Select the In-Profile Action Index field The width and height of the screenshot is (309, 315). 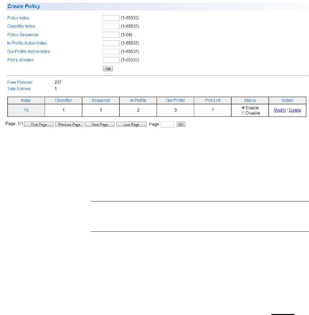(111, 43)
